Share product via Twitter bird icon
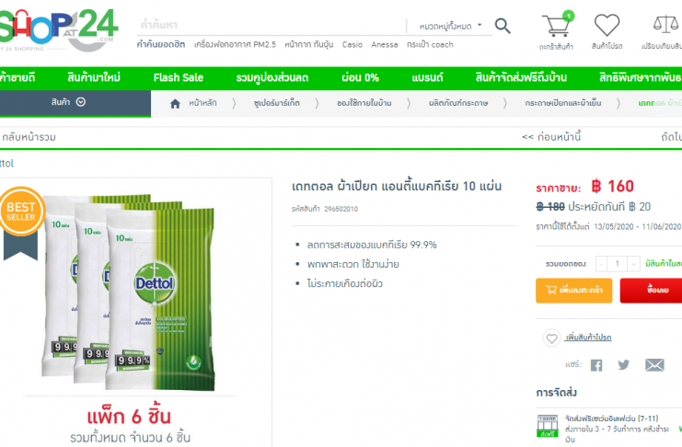The image size is (682, 447). click(x=624, y=365)
